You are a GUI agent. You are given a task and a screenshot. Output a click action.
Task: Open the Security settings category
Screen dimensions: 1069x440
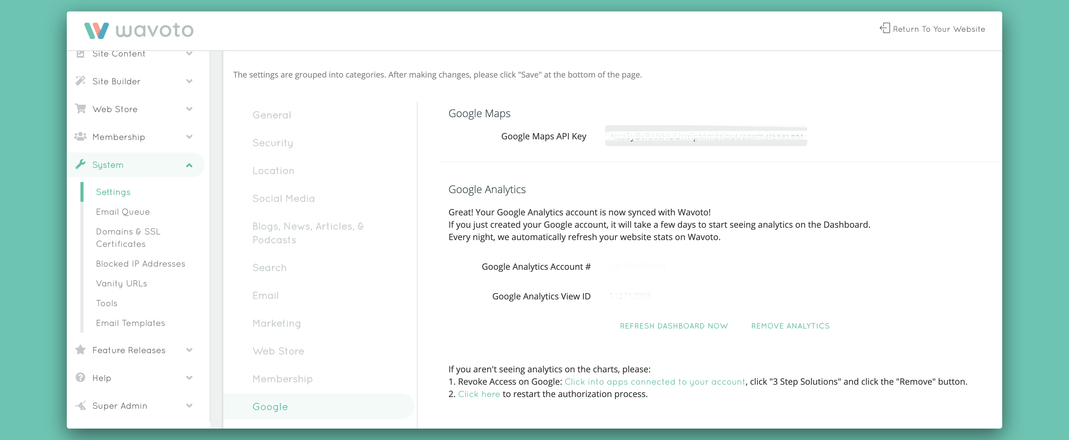[273, 143]
